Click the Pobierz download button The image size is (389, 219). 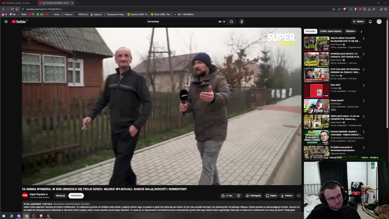(286, 196)
